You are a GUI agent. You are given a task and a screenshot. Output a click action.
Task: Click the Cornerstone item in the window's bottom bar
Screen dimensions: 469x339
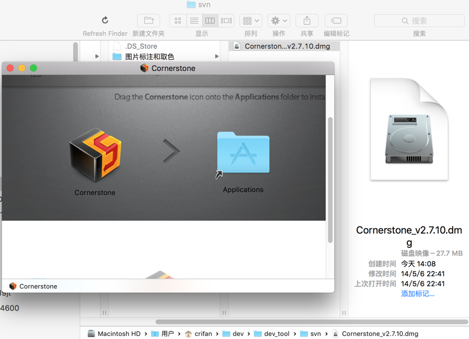(x=33, y=286)
